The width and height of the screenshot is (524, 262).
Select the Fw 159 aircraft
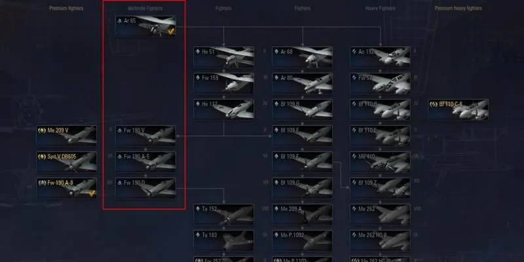pyautogui.click(x=223, y=83)
